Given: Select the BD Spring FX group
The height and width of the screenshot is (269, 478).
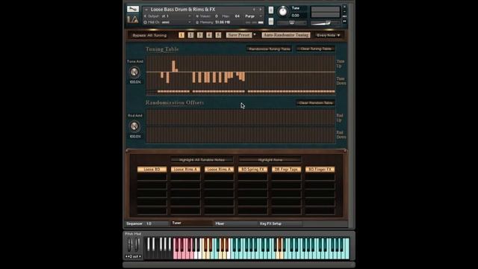Looking at the screenshot, I should click(x=252, y=170).
